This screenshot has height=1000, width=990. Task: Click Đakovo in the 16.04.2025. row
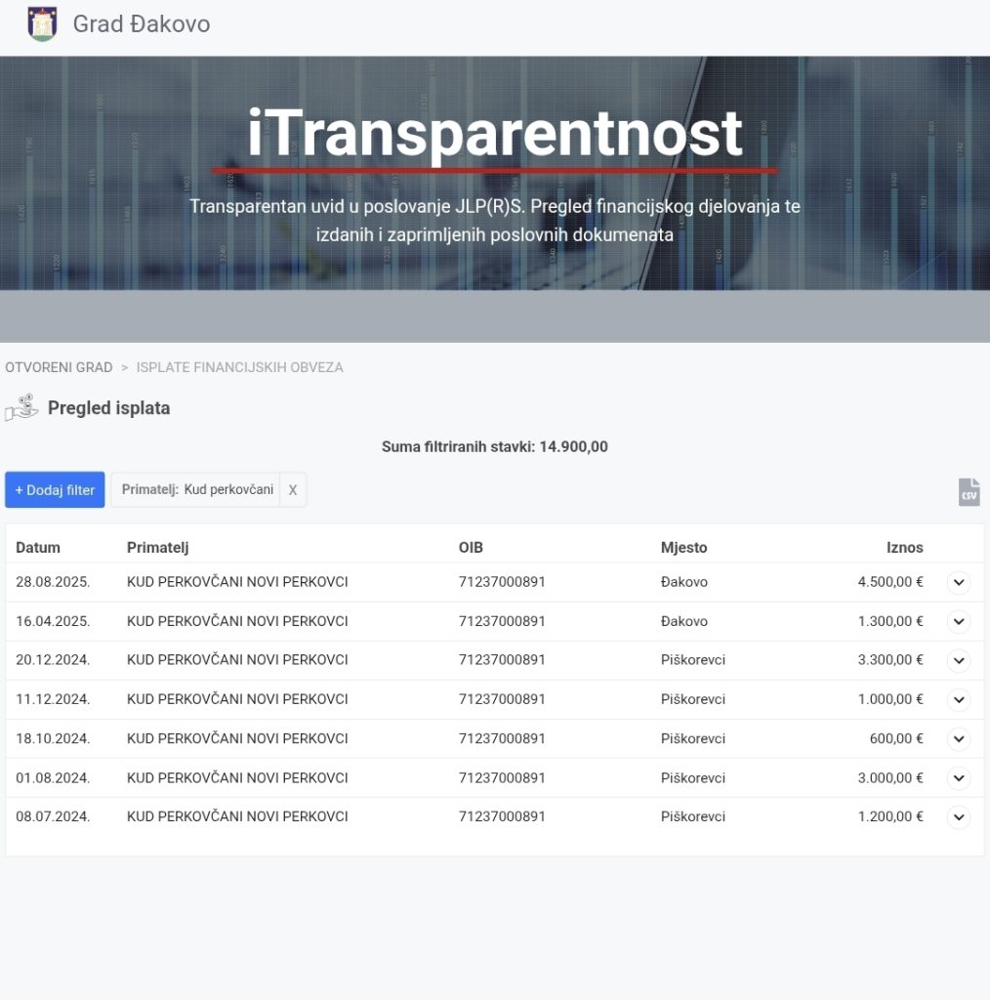684,621
